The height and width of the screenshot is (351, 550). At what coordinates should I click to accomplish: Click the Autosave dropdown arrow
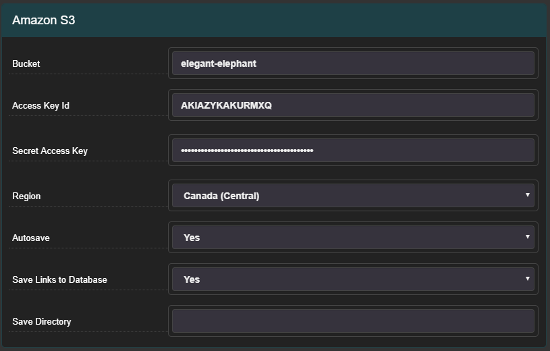click(x=527, y=236)
